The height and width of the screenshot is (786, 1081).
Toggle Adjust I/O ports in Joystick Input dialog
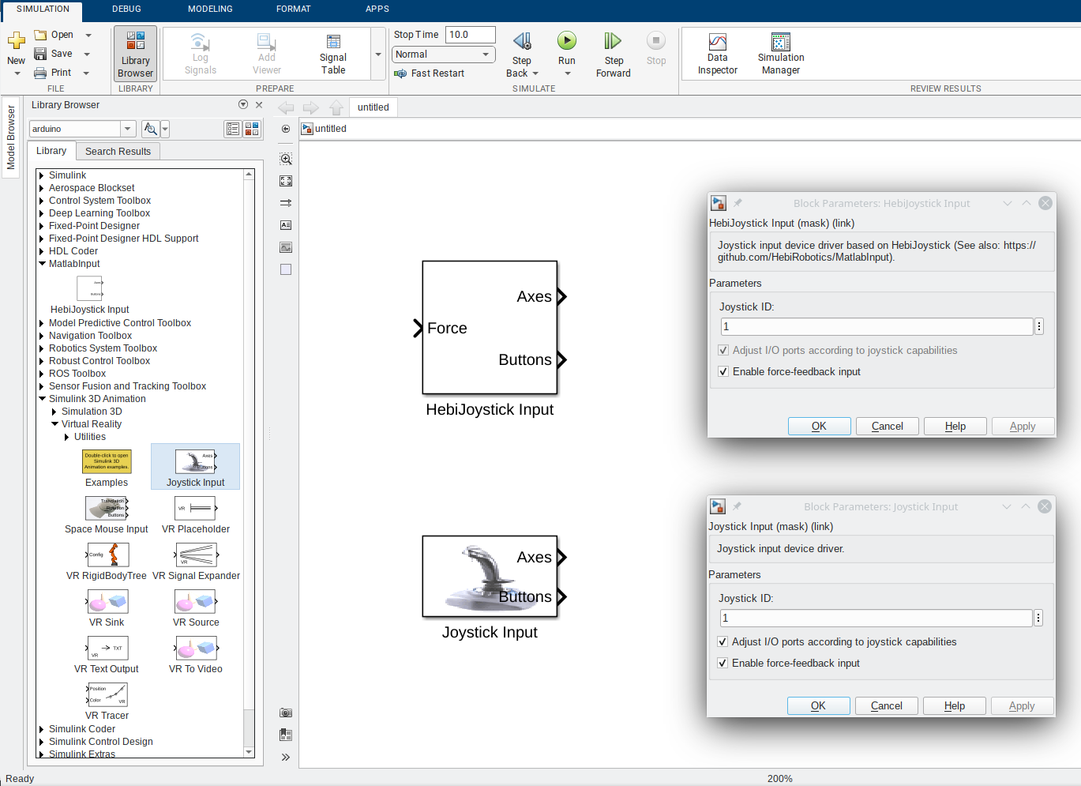(x=723, y=641)
